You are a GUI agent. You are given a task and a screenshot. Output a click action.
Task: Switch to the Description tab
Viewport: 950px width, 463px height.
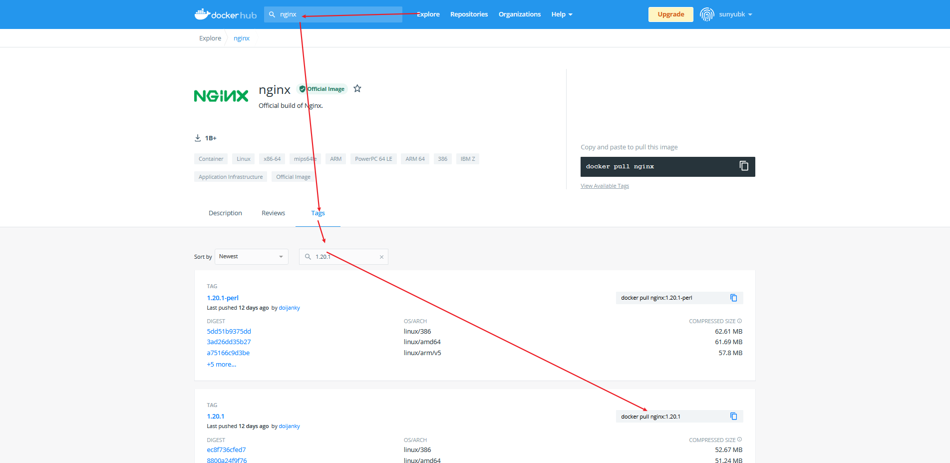[225, 213]
